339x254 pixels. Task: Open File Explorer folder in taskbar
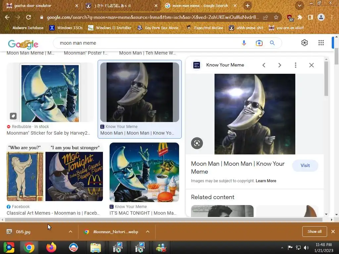[x=96, y=247]
